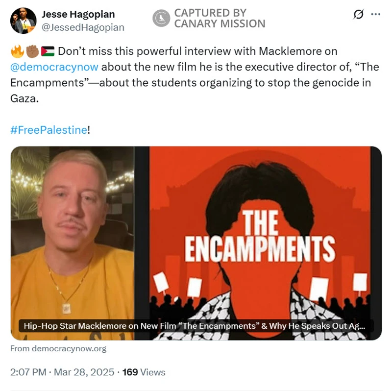Click the Captured by Canary Mission text
The height and width of the screenshot is (391, 392).
[x=220, y=18]
